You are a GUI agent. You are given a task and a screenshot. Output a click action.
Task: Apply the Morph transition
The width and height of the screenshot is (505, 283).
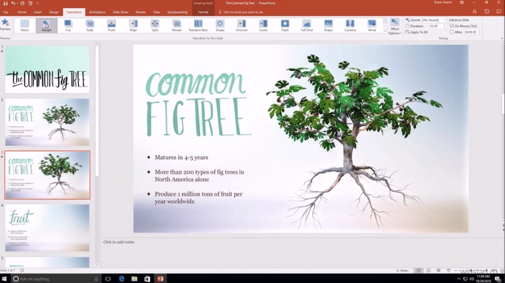(47, 26)
